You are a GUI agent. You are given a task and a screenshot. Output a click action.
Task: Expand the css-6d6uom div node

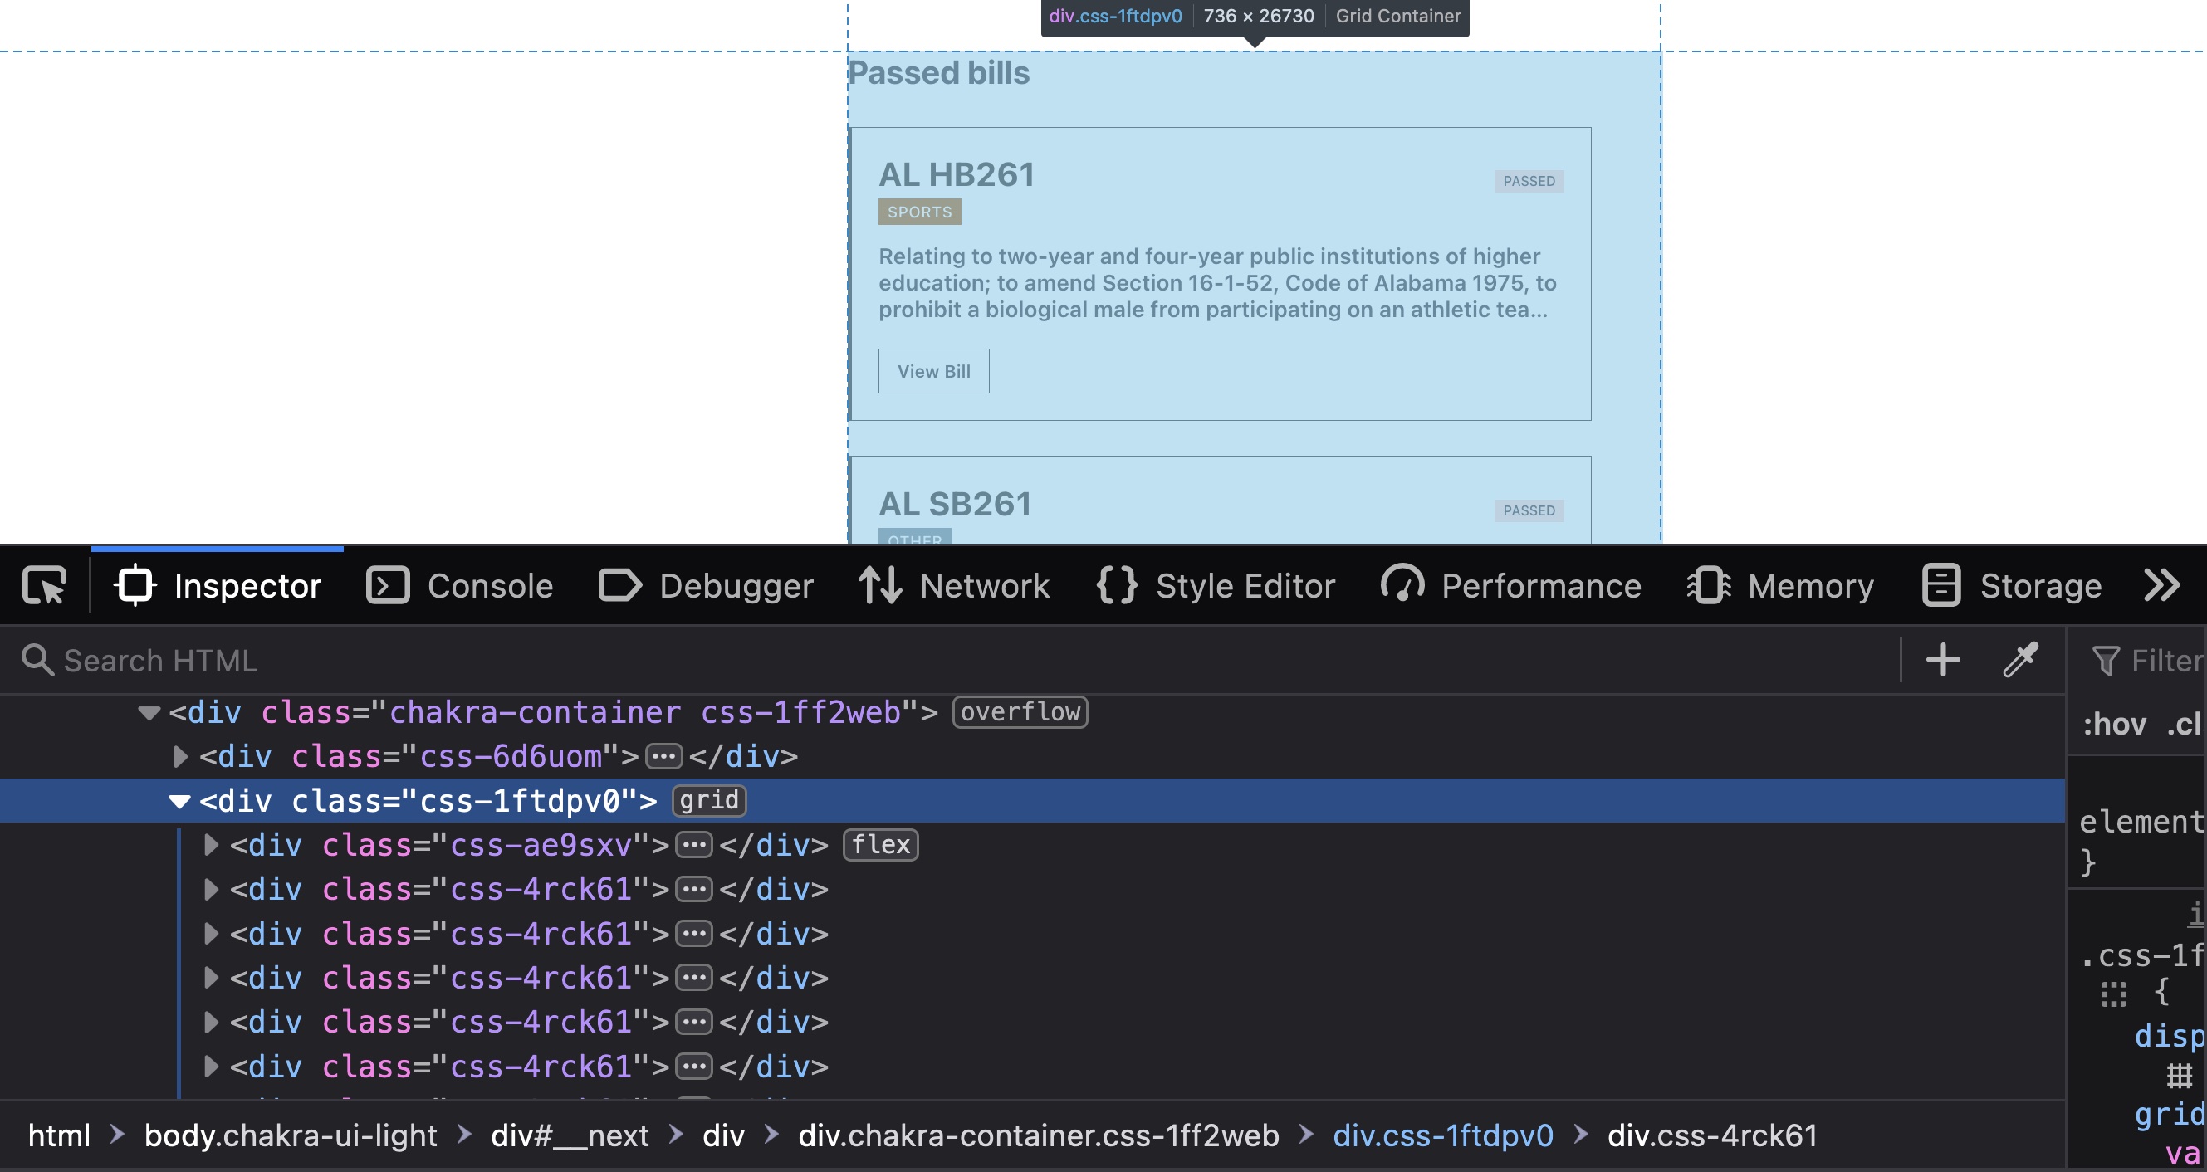tap(180, 756)
